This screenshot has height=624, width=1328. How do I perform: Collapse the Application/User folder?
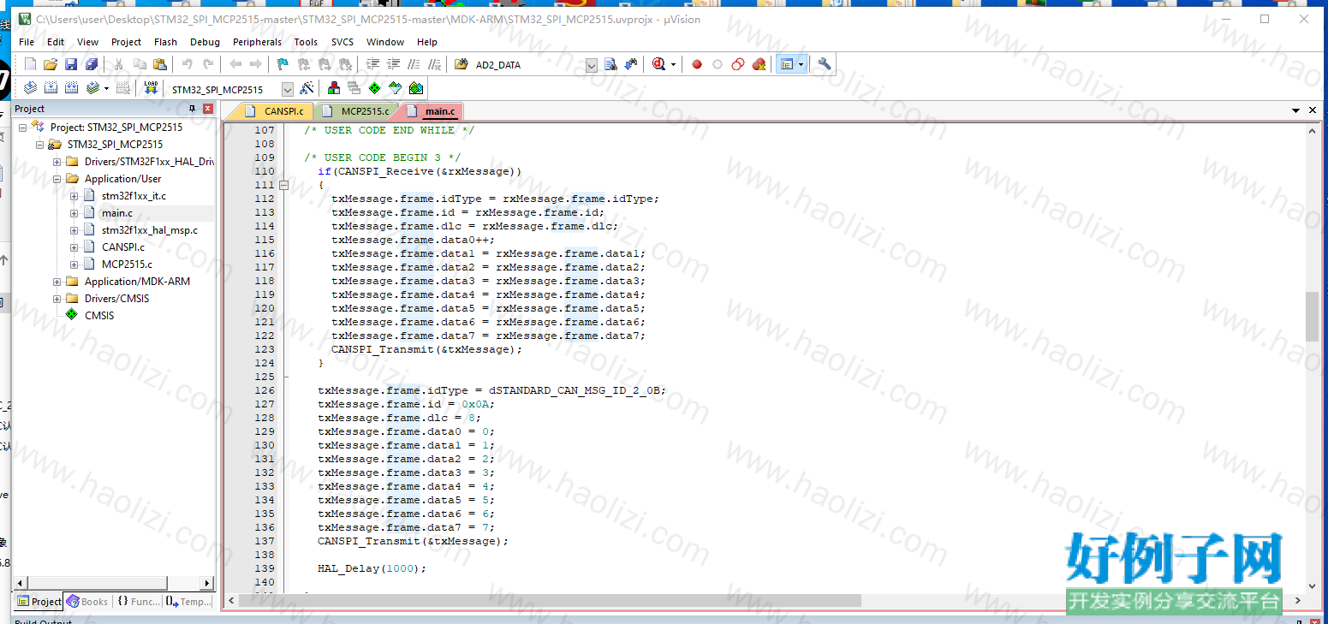pos(57,179)
